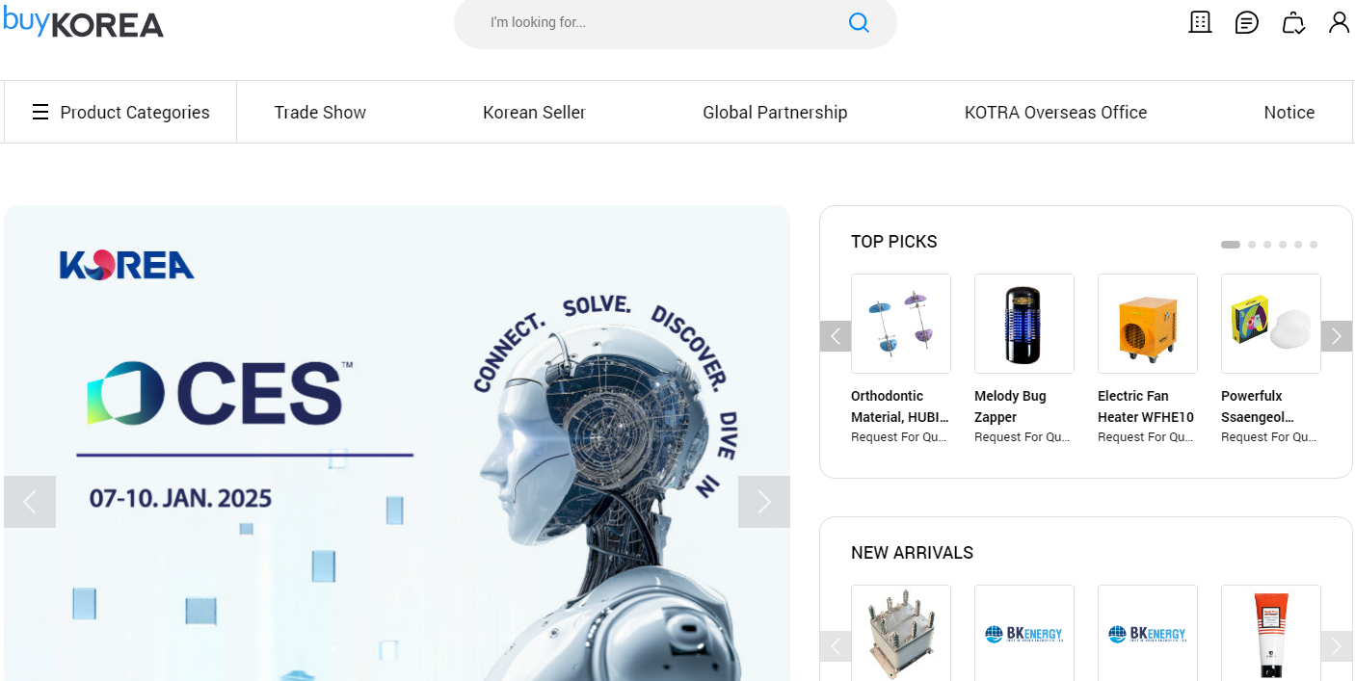Image resolution: width=1355 pixels, height=681 pixels.
Task: Expand the Product Categories hamburger menu
Action: tap(120, 112)
